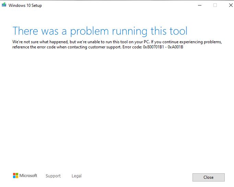
Task: Open the Legal link
Action: click(x=77, y=176)
